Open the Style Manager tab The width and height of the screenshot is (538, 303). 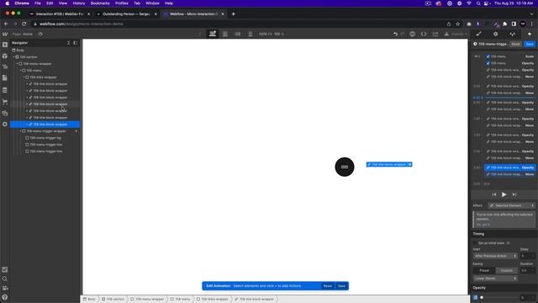pyautogui.click(x=512, y=34)
